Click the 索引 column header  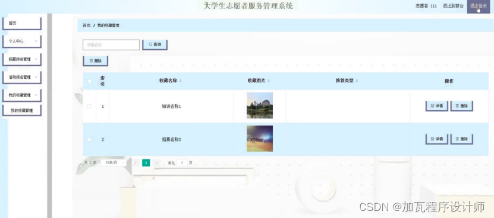[102, 81]
